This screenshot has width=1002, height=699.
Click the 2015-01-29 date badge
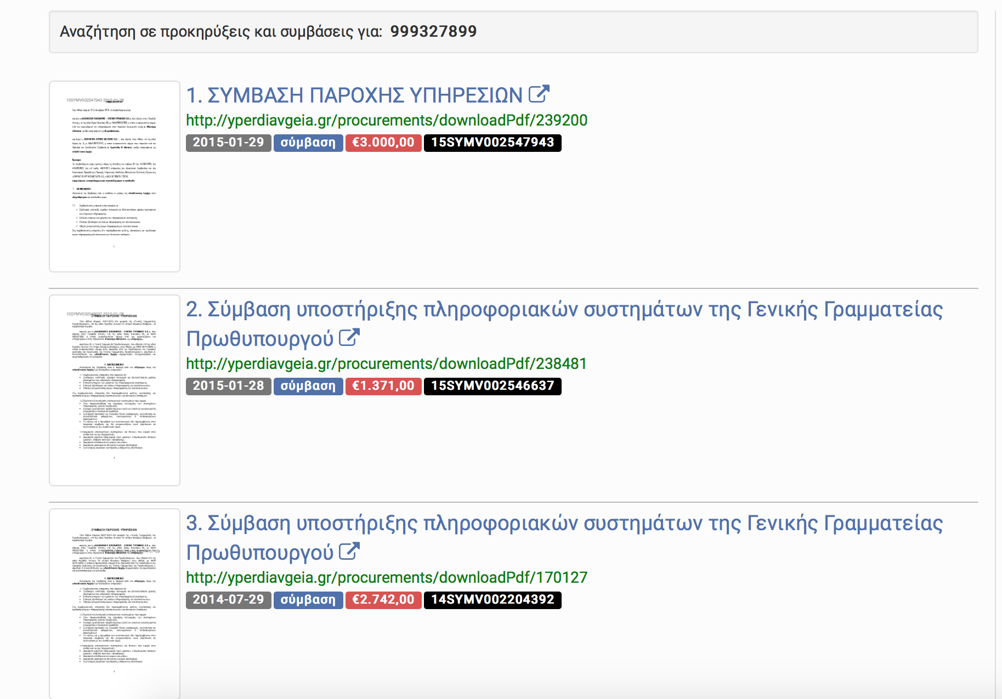(x=228, y=143)
